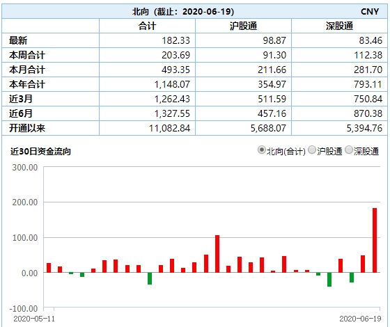This screenshot has width=390, height=327.
Task: Click the value 511.59
Action: point(272,99)
